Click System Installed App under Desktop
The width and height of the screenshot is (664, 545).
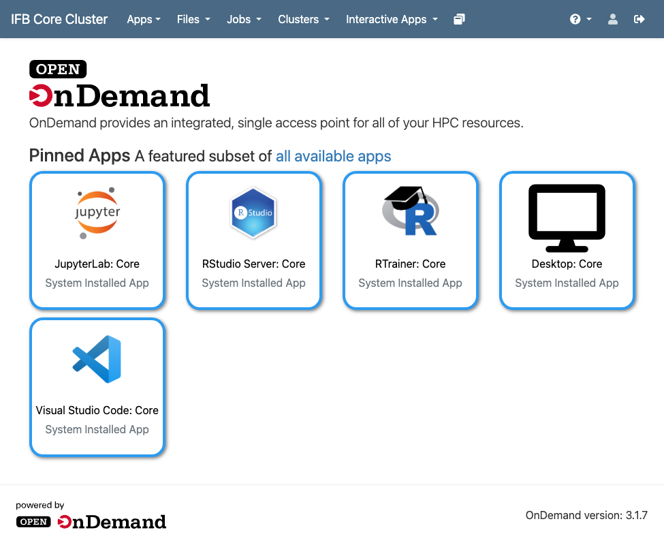[567, 283]
